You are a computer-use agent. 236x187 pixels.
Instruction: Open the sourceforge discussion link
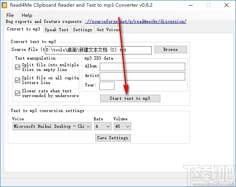[x=136, y=21]
